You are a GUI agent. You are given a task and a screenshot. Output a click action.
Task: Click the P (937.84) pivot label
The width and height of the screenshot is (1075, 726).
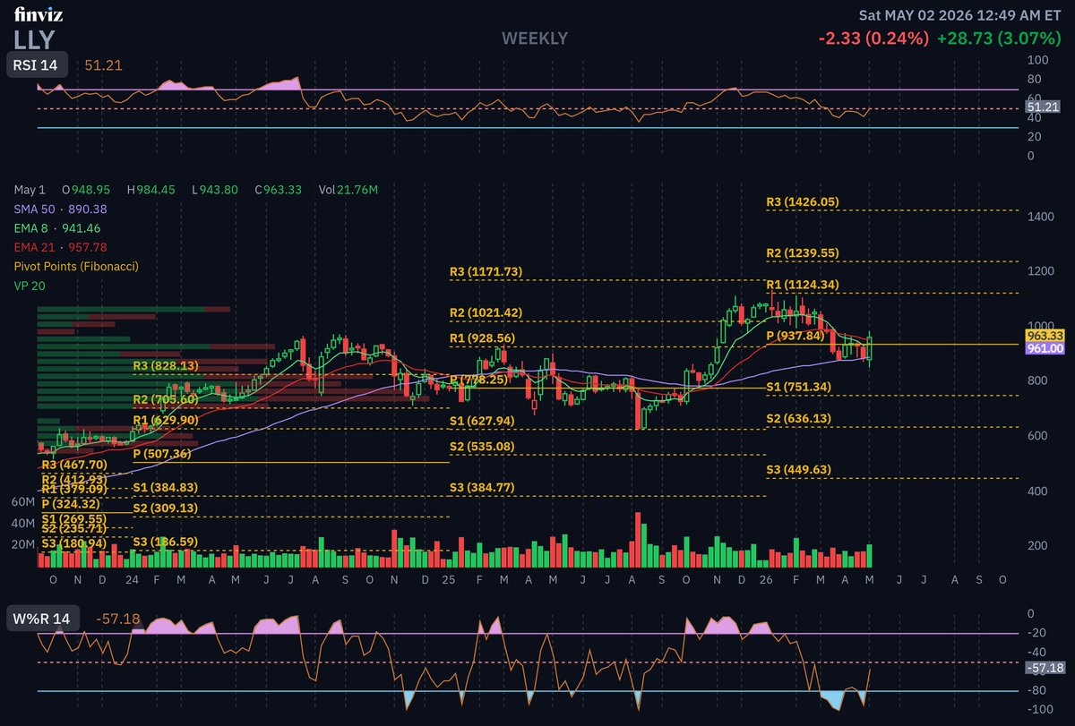coord(795,336)
